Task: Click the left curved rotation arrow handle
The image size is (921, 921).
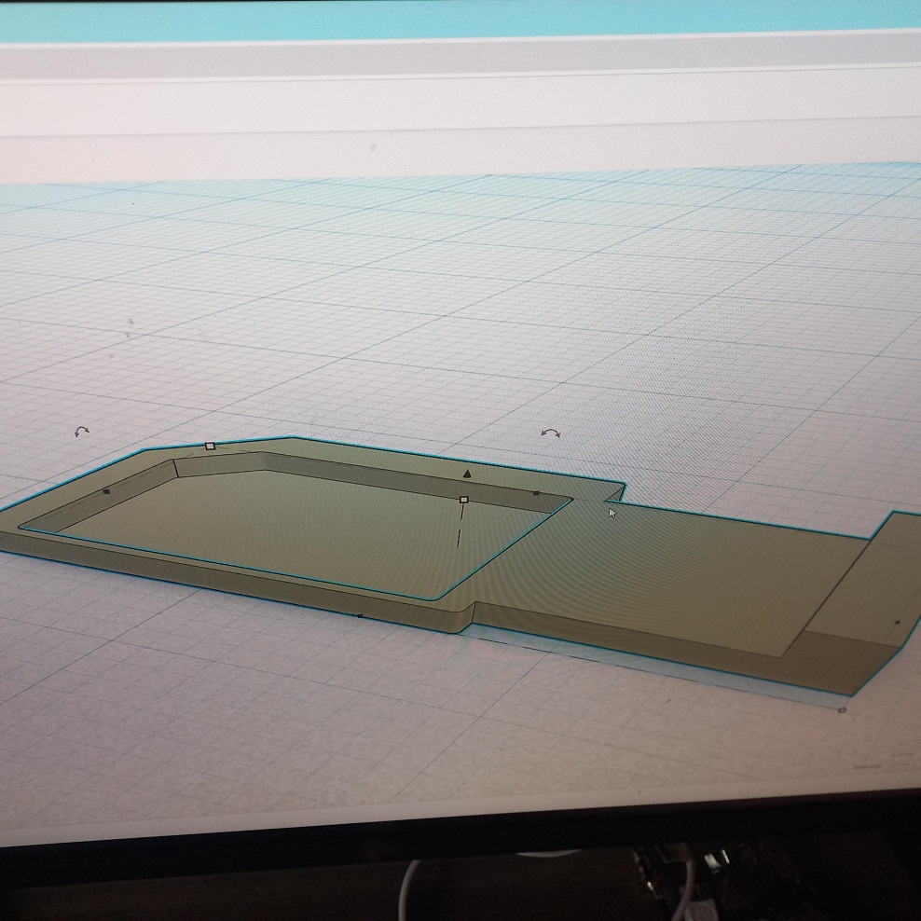Action: pos(82,432)
